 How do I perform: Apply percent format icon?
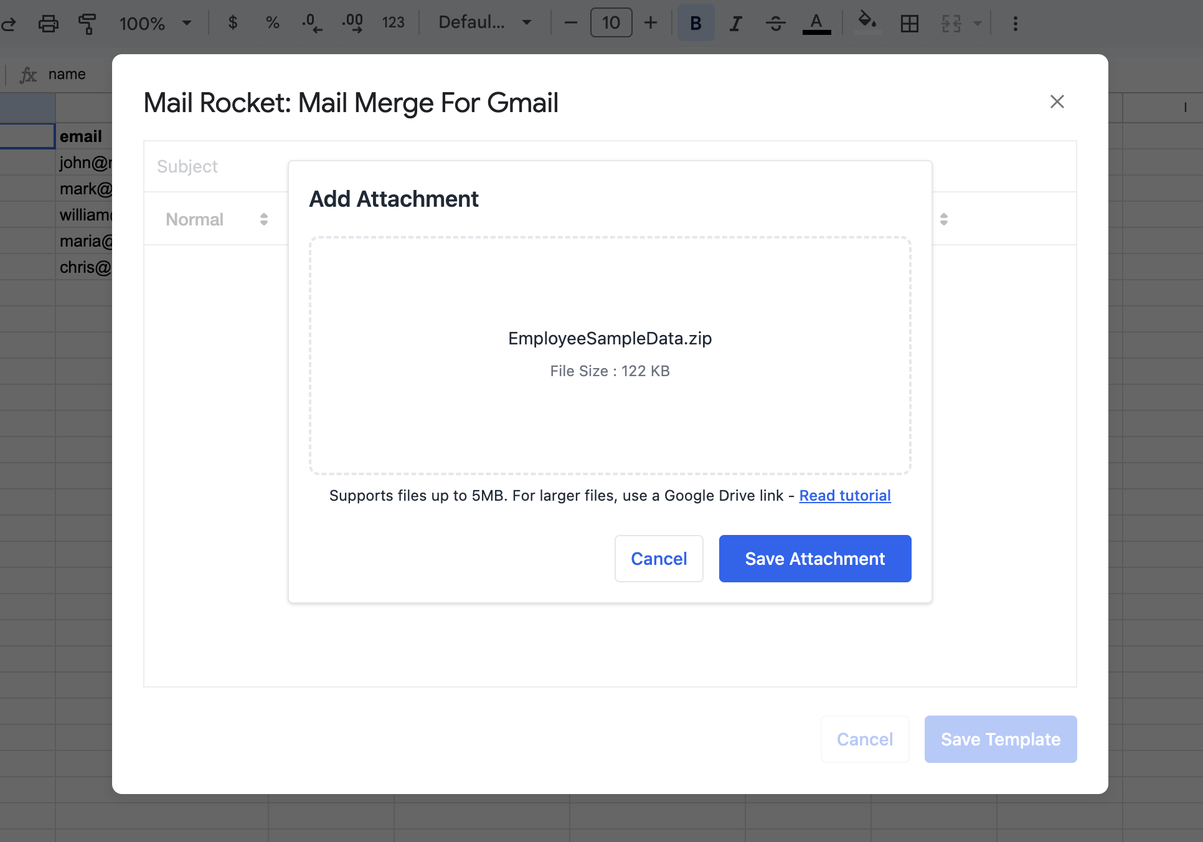pyautogui.click(x=272, y=23)
